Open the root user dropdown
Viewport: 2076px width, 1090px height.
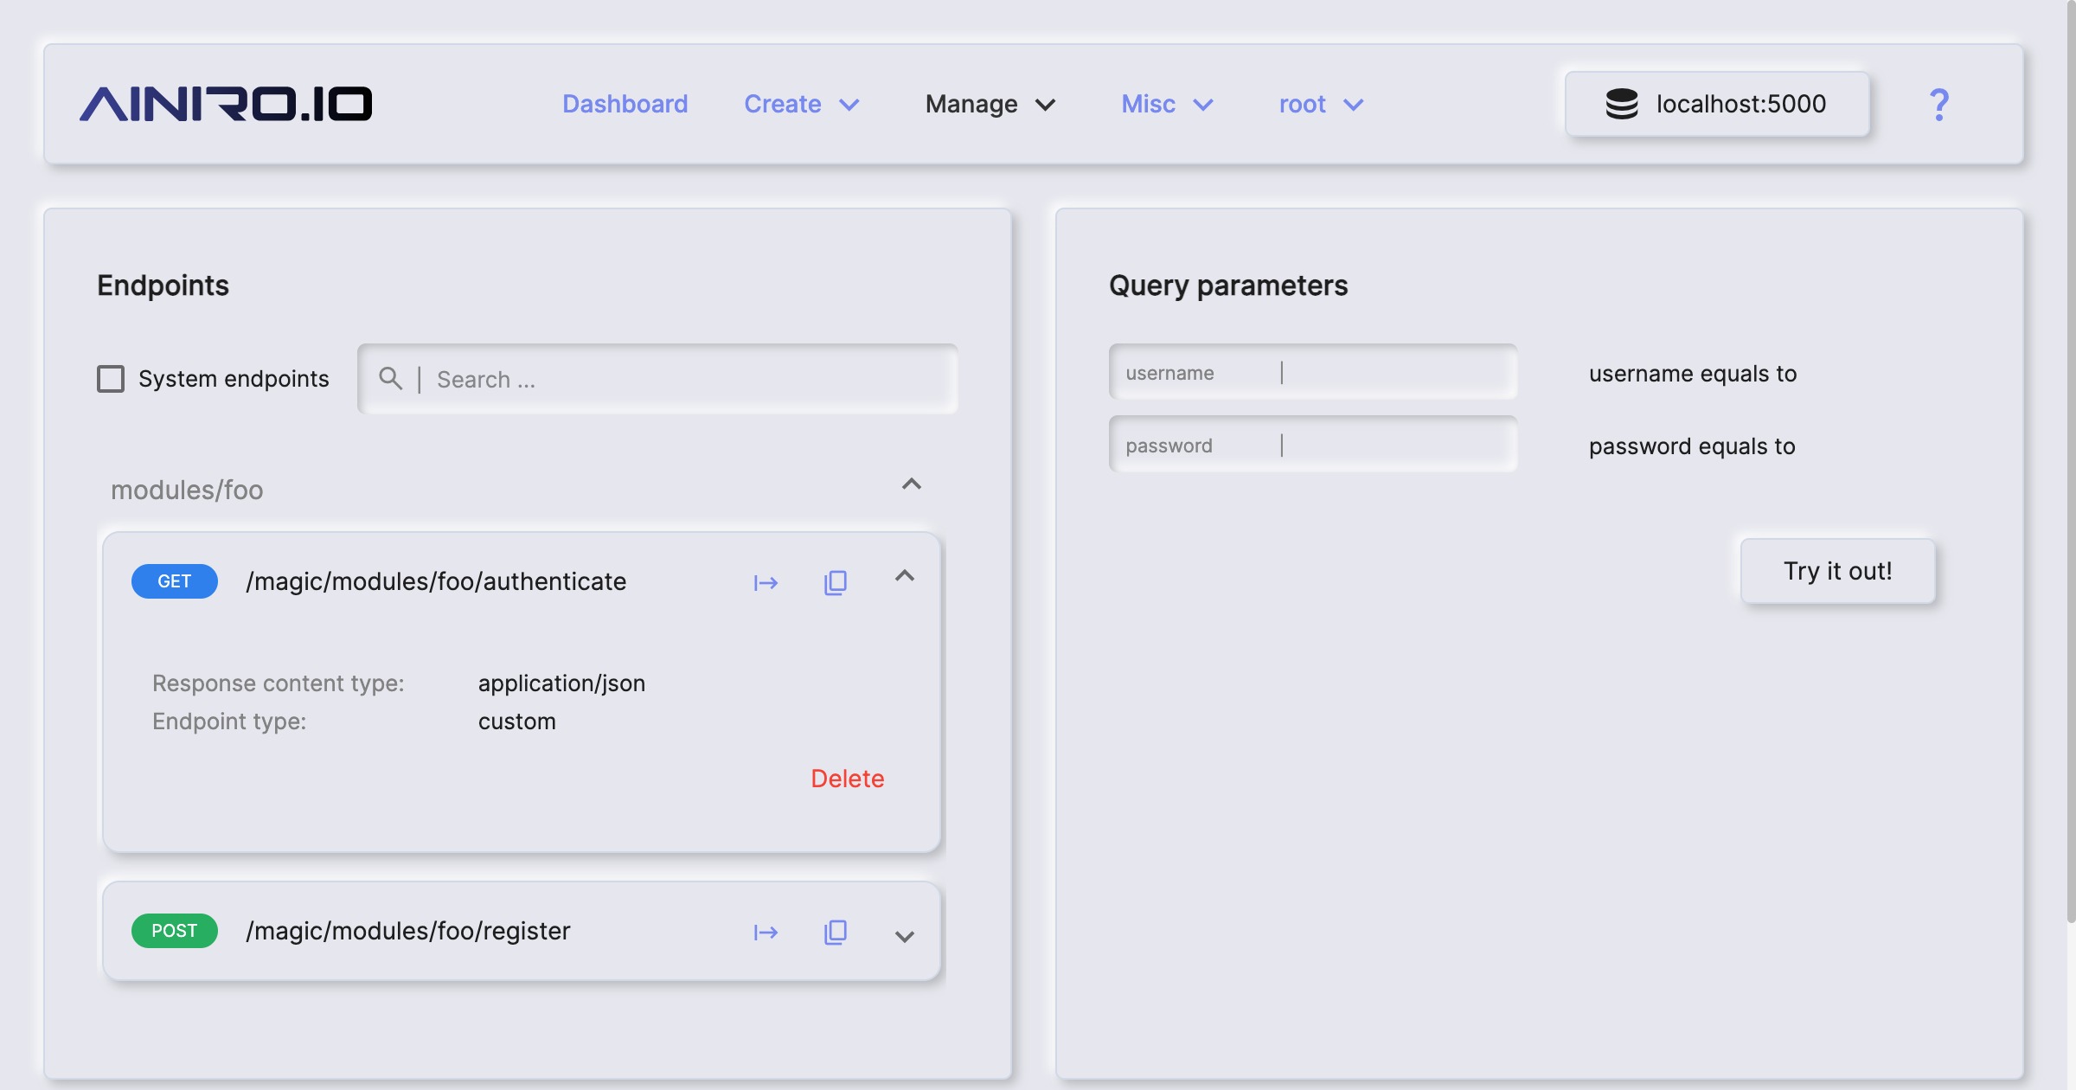click(1319, 104)
